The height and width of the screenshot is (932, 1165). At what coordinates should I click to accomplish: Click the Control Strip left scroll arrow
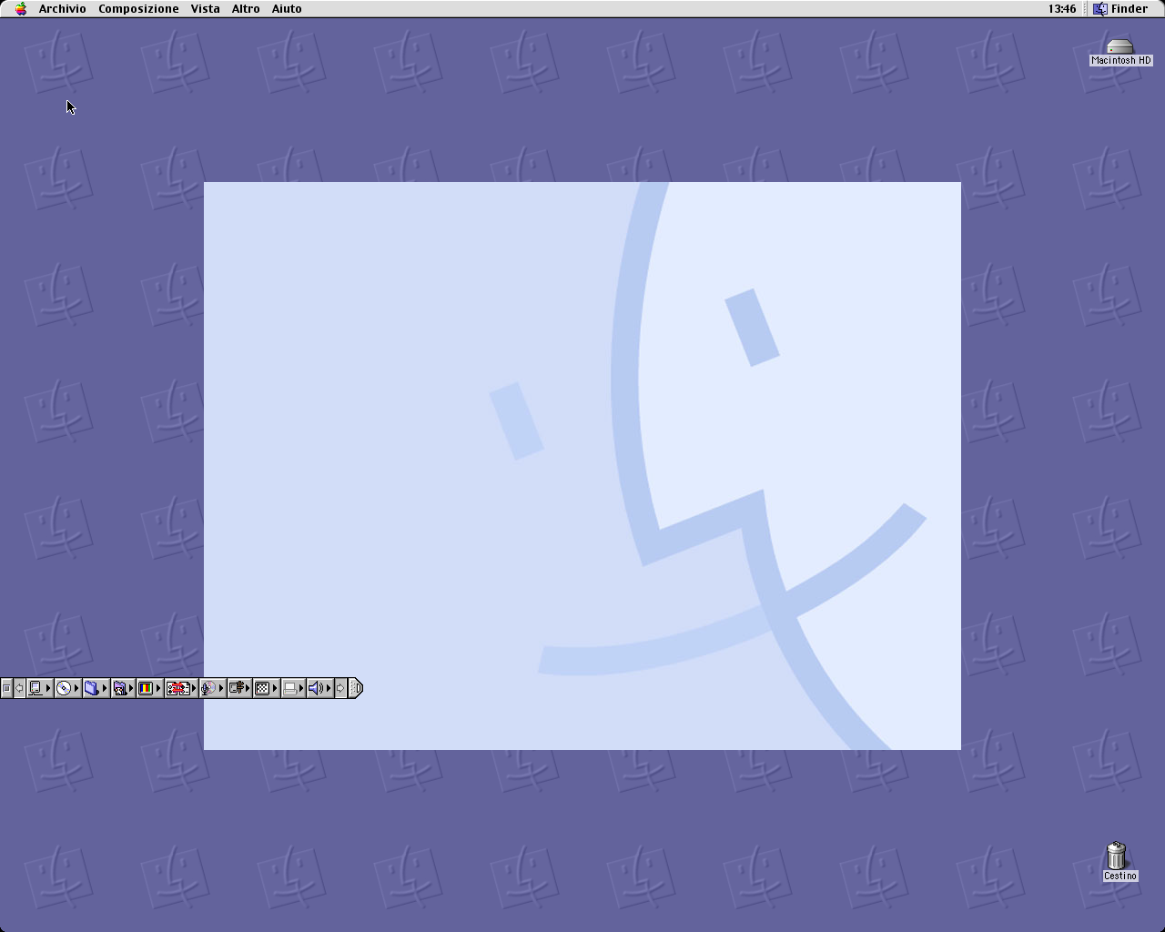pos(19,688)
